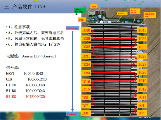Image resolution: width=161 pixels, height=120 pixels.
Task: Click the IC40 chip label
Action: [86, 30]
